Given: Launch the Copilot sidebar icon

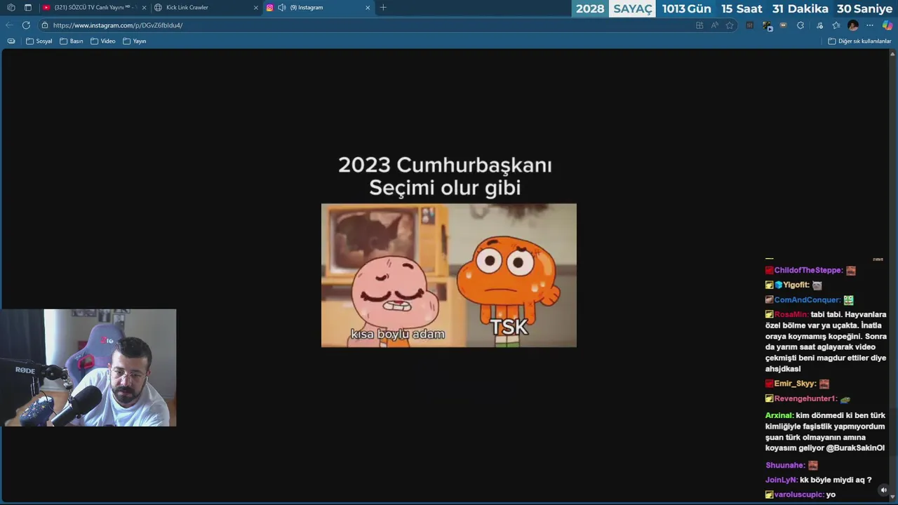Looking at the screenshot, I should click(x=887, y=25).
